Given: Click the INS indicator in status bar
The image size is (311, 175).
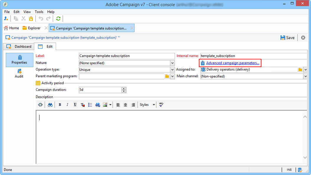Looking at the screenshot, I should tap(289, 170).
